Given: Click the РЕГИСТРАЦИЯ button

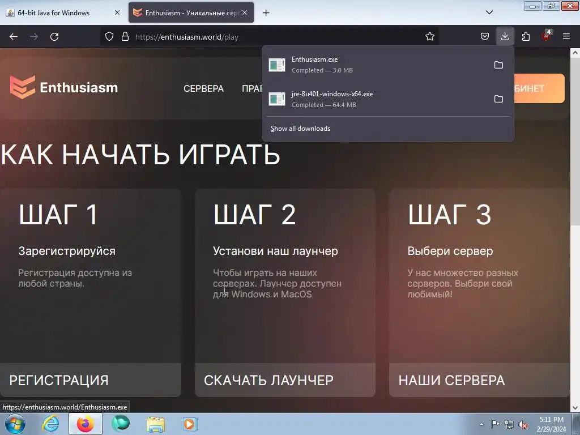Looking at the screenshot, I should click(91, 380).
